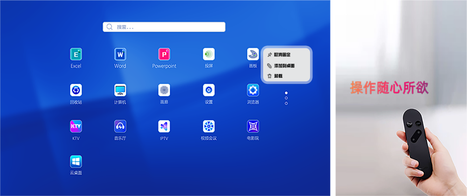Open the 画板 drawing board app
The height and width of the screenshot is (196, 467).
(x=253, y=54)
